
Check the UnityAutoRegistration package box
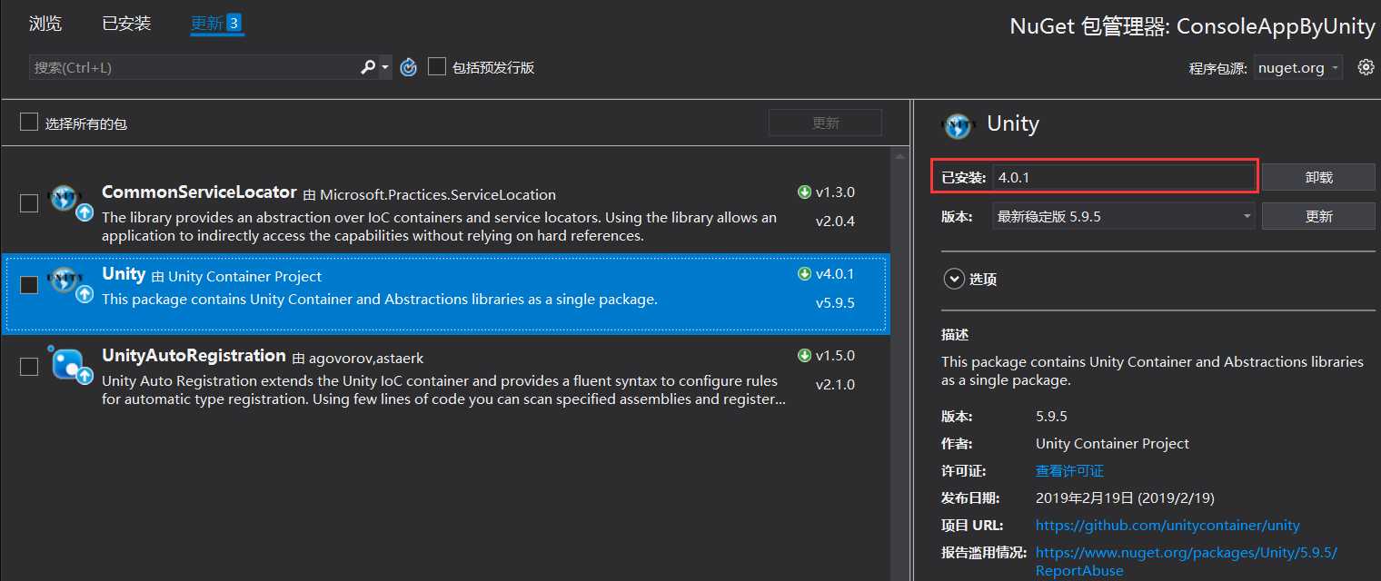click(29, 367)
